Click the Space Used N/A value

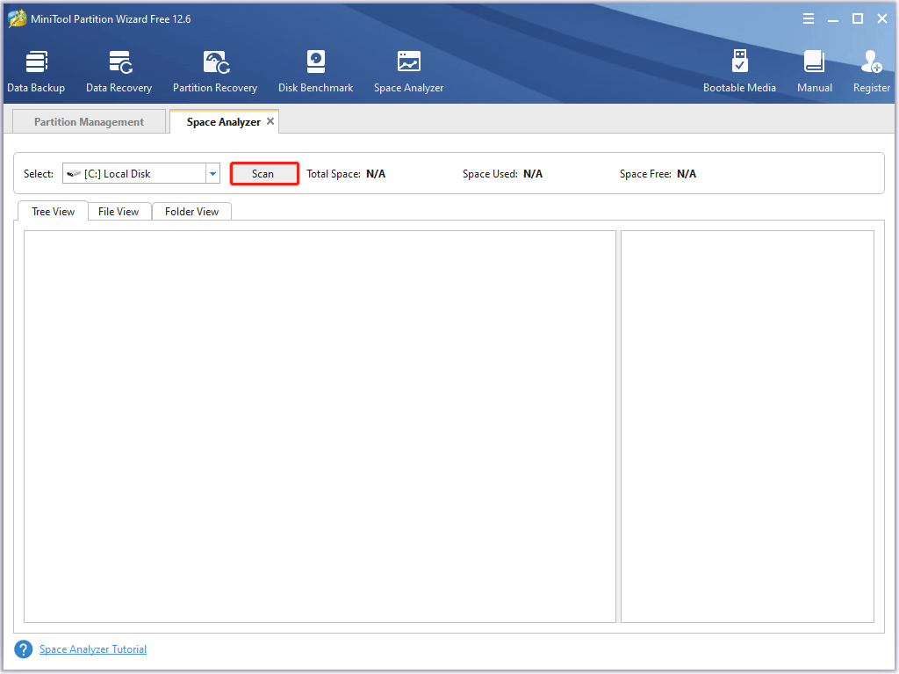(533, 174)
